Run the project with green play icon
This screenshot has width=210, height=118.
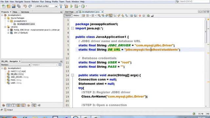(x=72, y=6)
